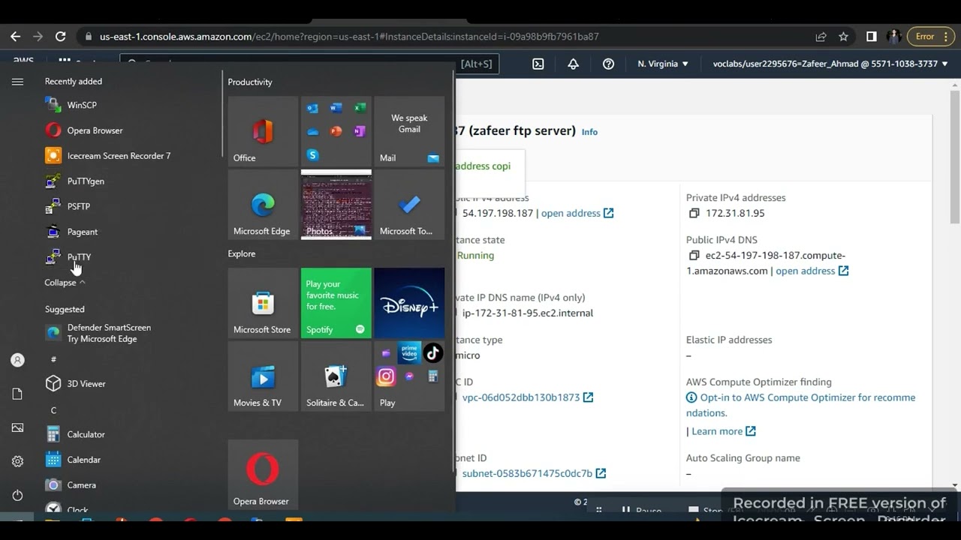Screen dimensions: 961x540
Task: Toggle the browser side panel
Action: [871, 36]
